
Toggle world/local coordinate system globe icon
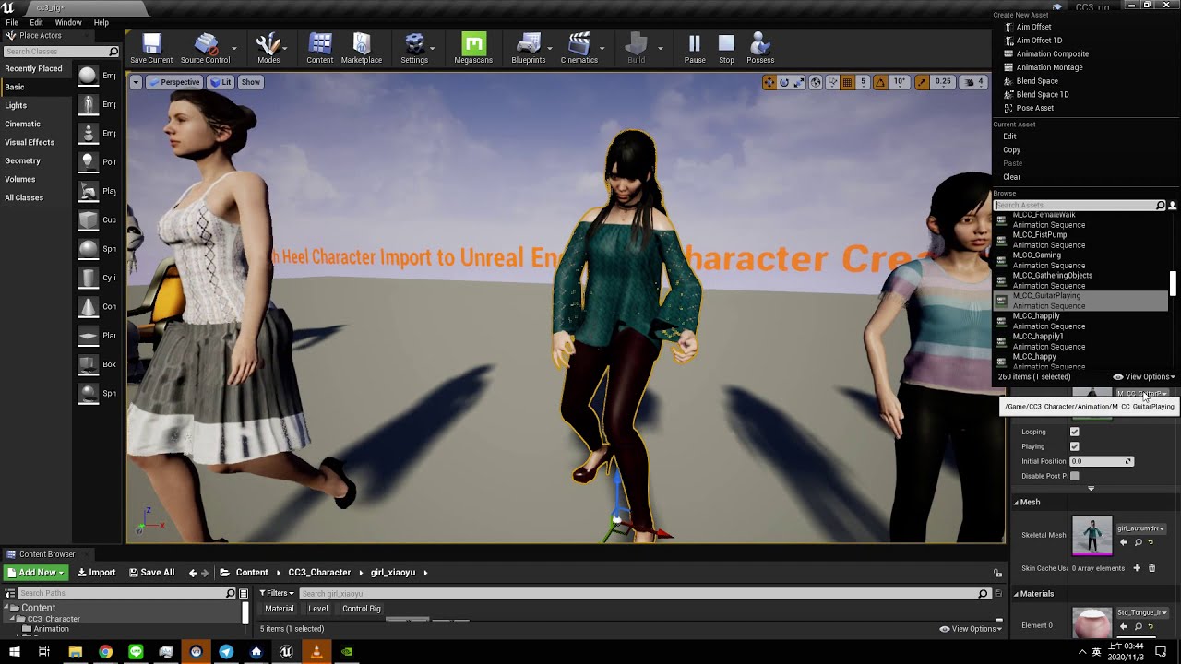coord(816,82)
